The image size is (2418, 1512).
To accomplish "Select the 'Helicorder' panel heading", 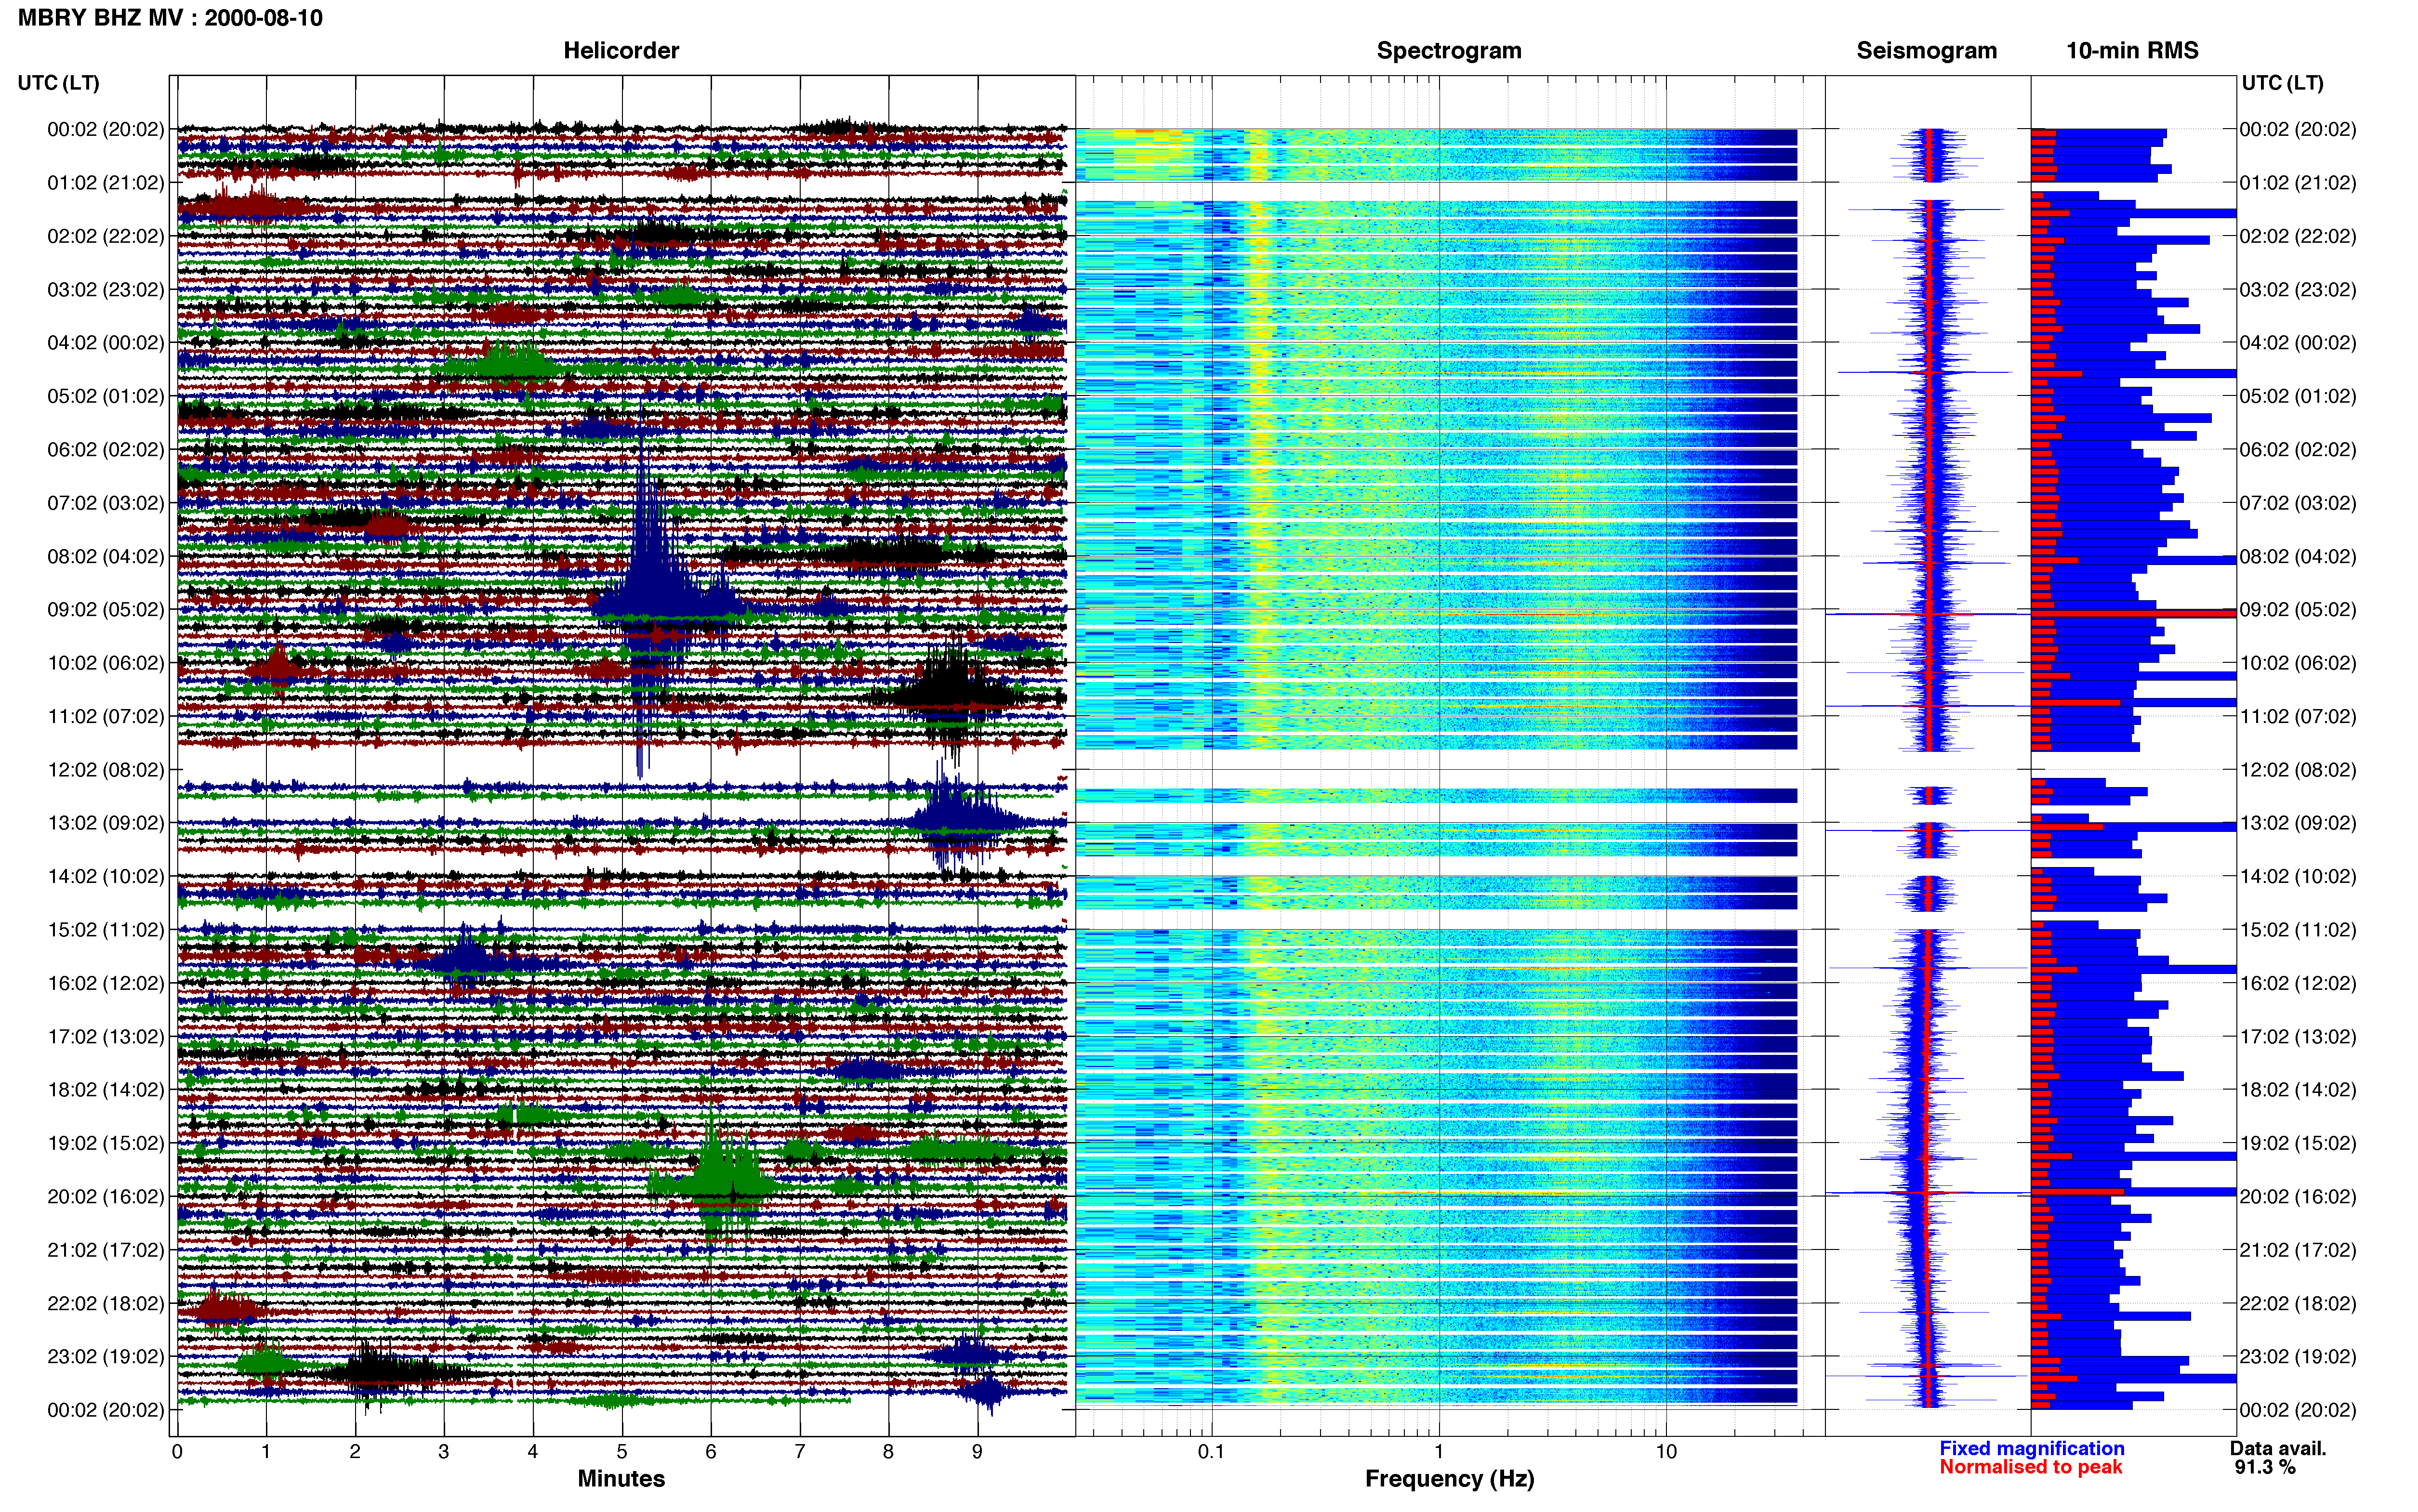I will point(621,51).
